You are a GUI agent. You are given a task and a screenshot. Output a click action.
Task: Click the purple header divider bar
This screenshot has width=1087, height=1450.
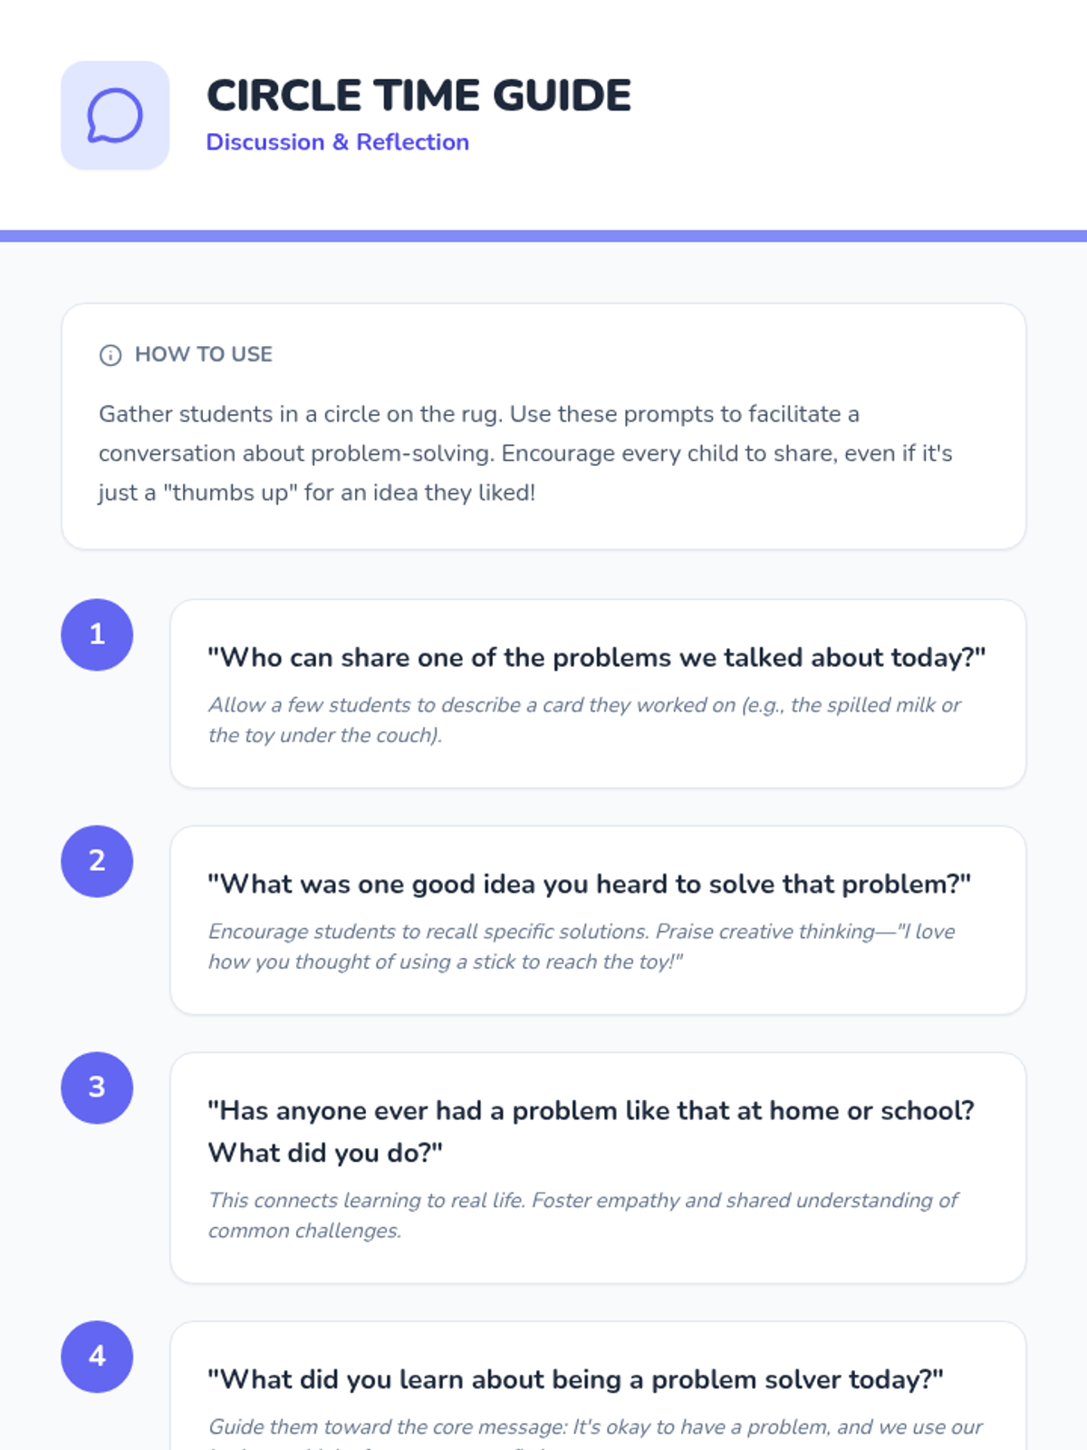tap(543, 236)
